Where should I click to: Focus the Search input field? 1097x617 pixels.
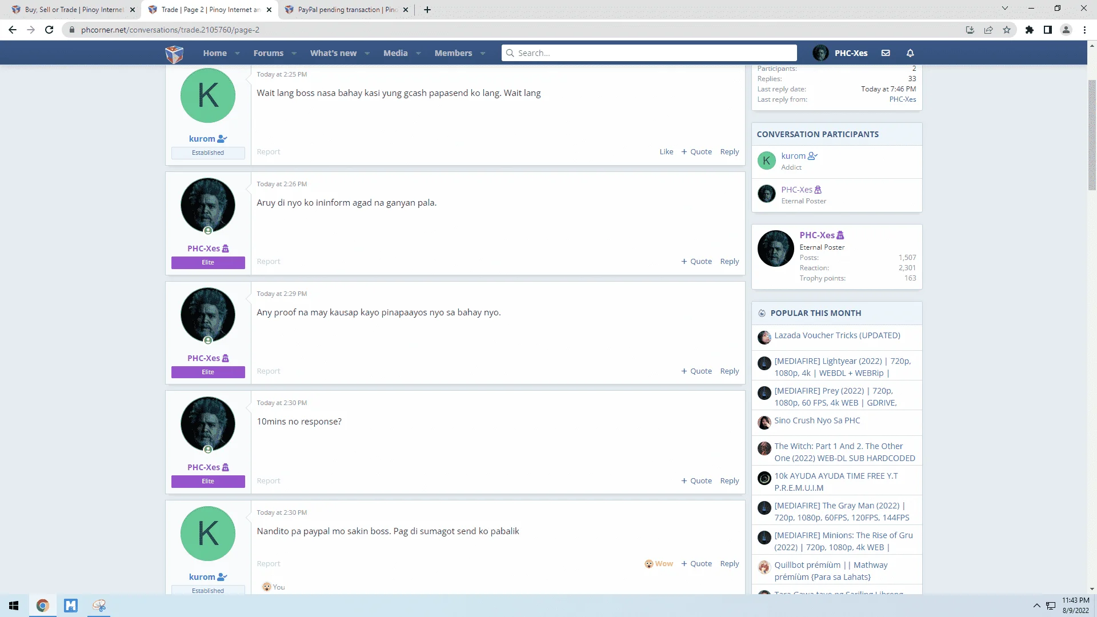click(649, 53)
